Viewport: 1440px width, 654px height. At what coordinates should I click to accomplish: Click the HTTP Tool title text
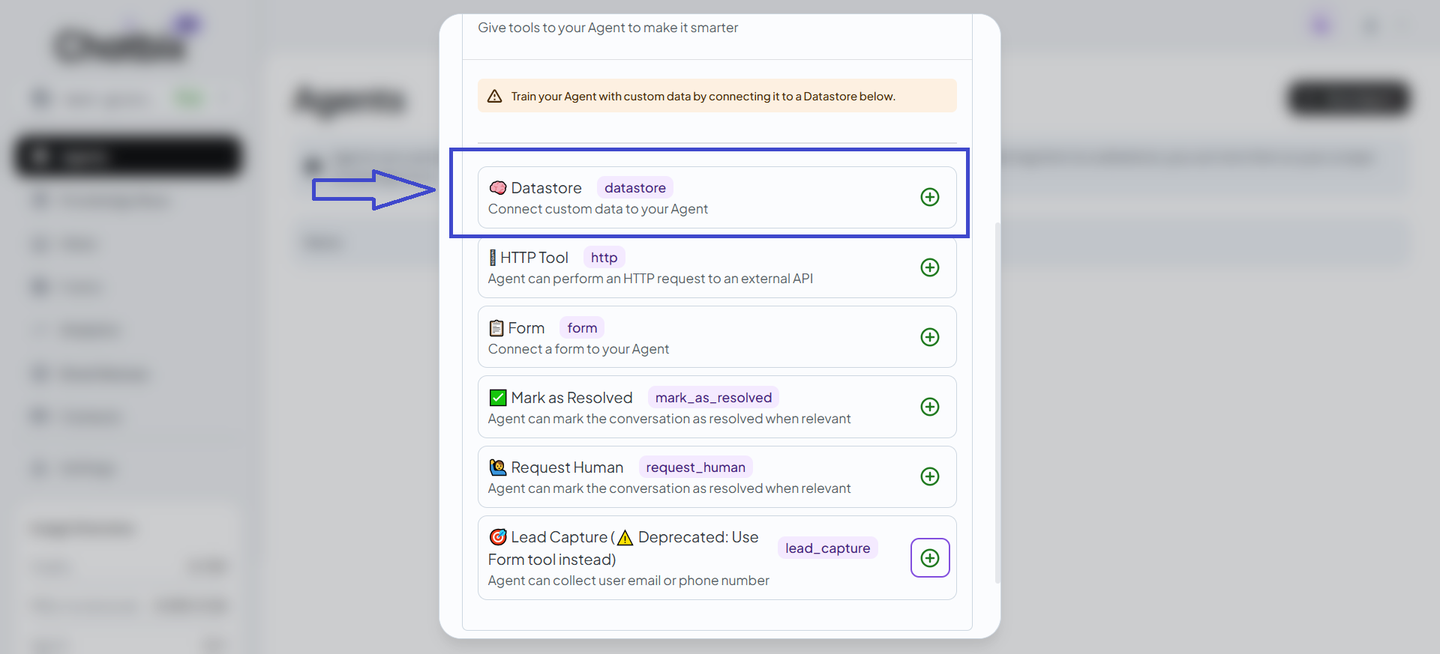click(534, 258)
